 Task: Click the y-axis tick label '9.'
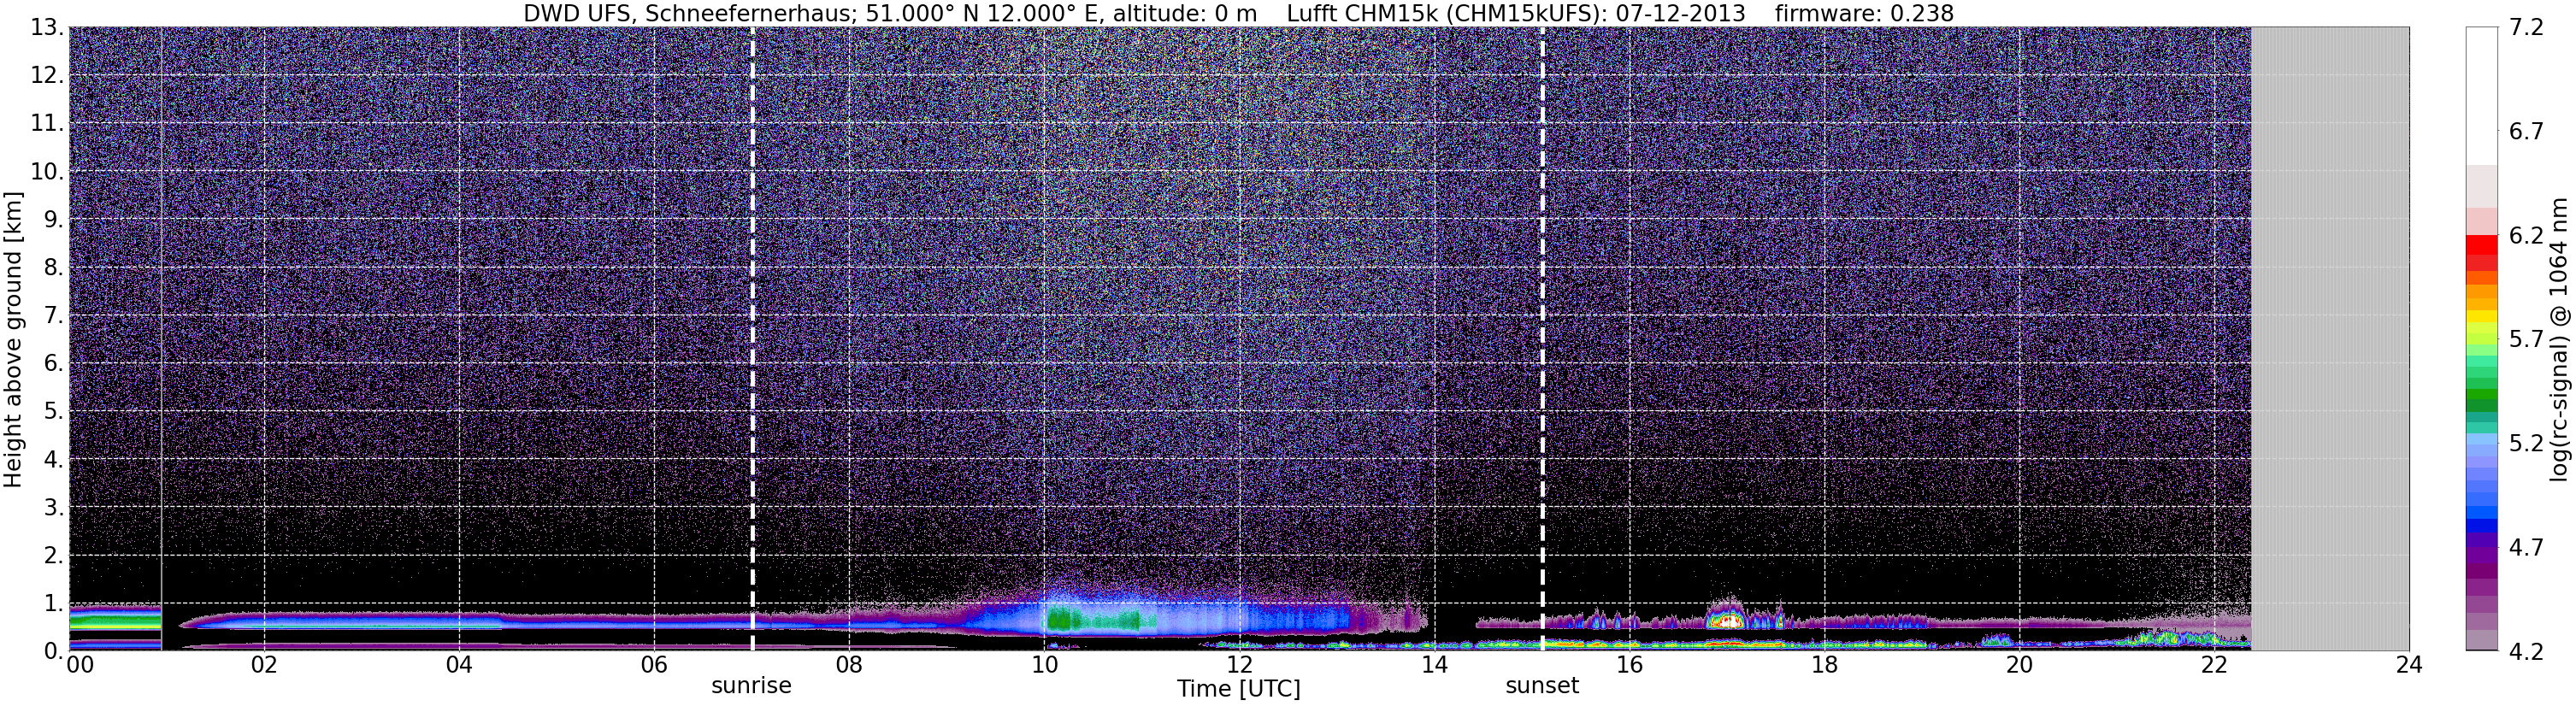tap(54, 220)
